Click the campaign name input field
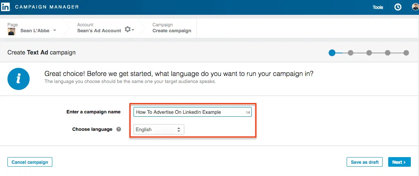The width and height of the screenshot is (419, 176). (192, 112)
